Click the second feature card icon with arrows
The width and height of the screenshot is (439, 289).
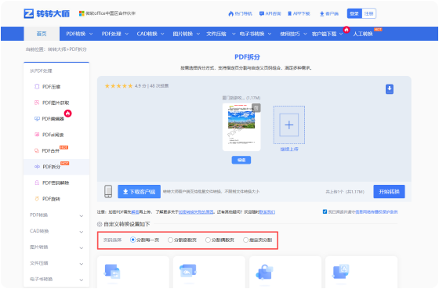tap(188, 271)
